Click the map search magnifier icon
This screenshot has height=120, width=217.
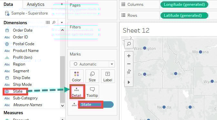pyautogui.click(x=129, y=44)
